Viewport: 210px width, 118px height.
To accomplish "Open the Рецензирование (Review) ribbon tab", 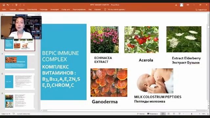I will pyautogui.click(x=79, y=10).
